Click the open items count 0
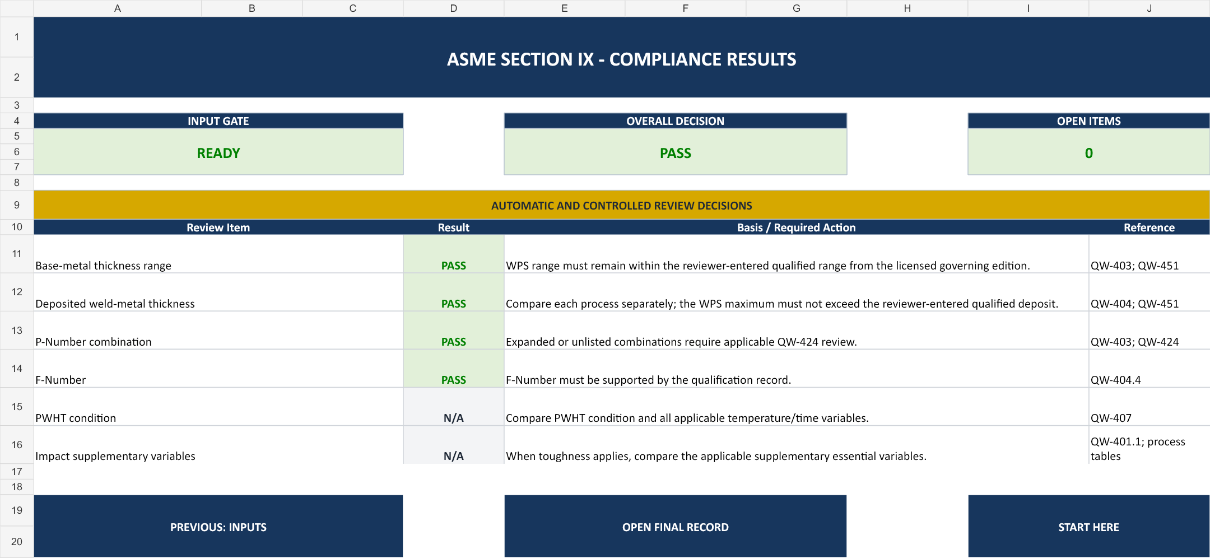 point(1088,152)
